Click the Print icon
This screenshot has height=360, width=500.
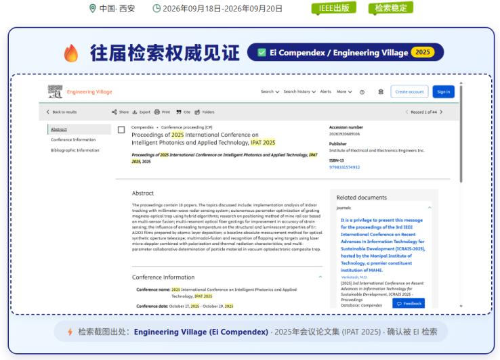point(157,112)
